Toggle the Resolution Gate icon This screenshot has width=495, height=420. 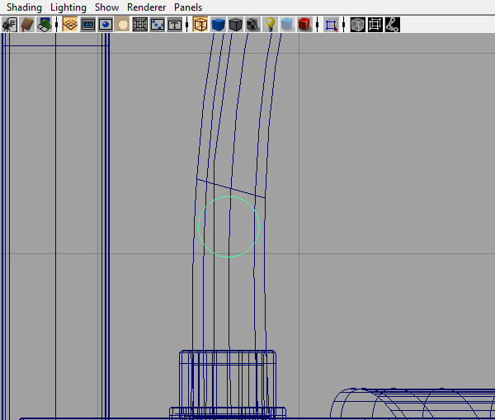click(x=105, y=25)
